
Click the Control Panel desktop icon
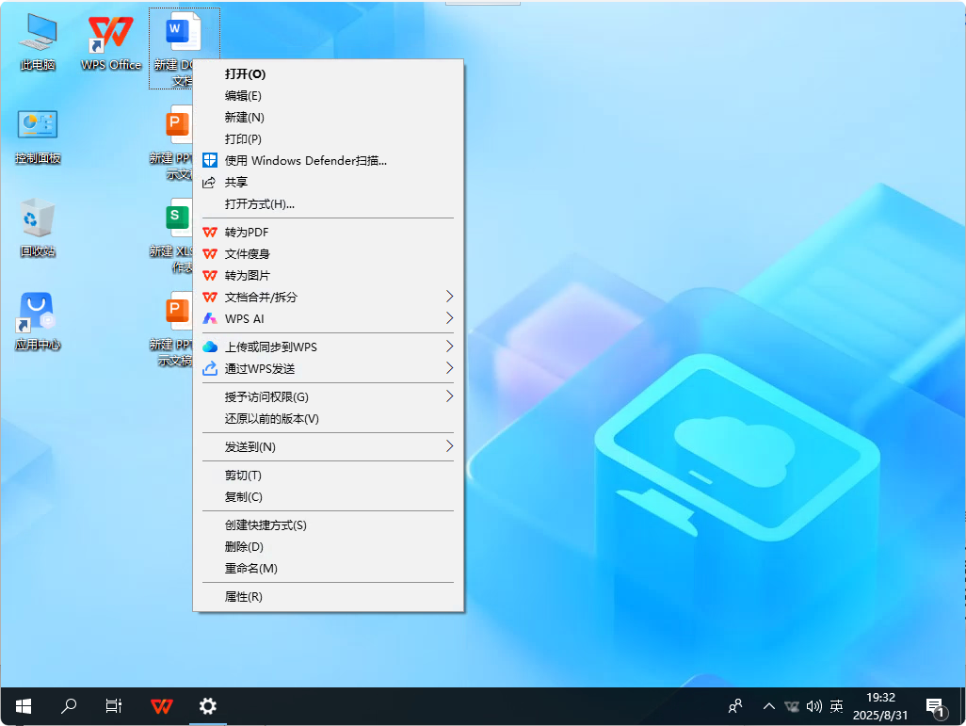[38, 127]
